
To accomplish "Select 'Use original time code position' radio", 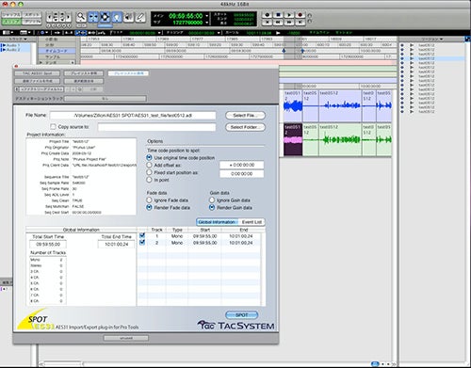I will tap(150, 157).
